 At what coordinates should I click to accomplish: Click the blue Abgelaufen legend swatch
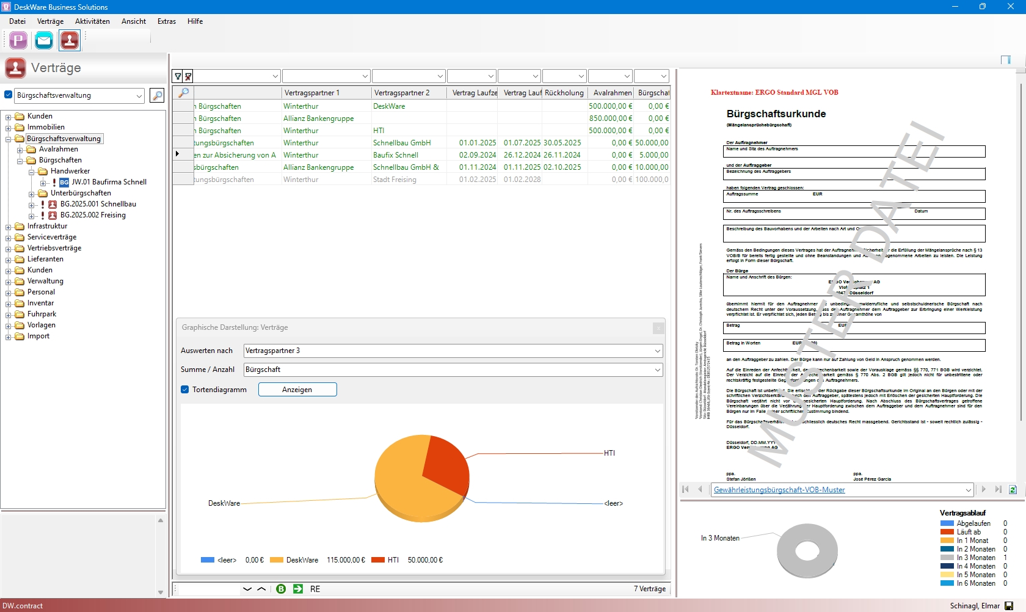(x=947, y=523)
